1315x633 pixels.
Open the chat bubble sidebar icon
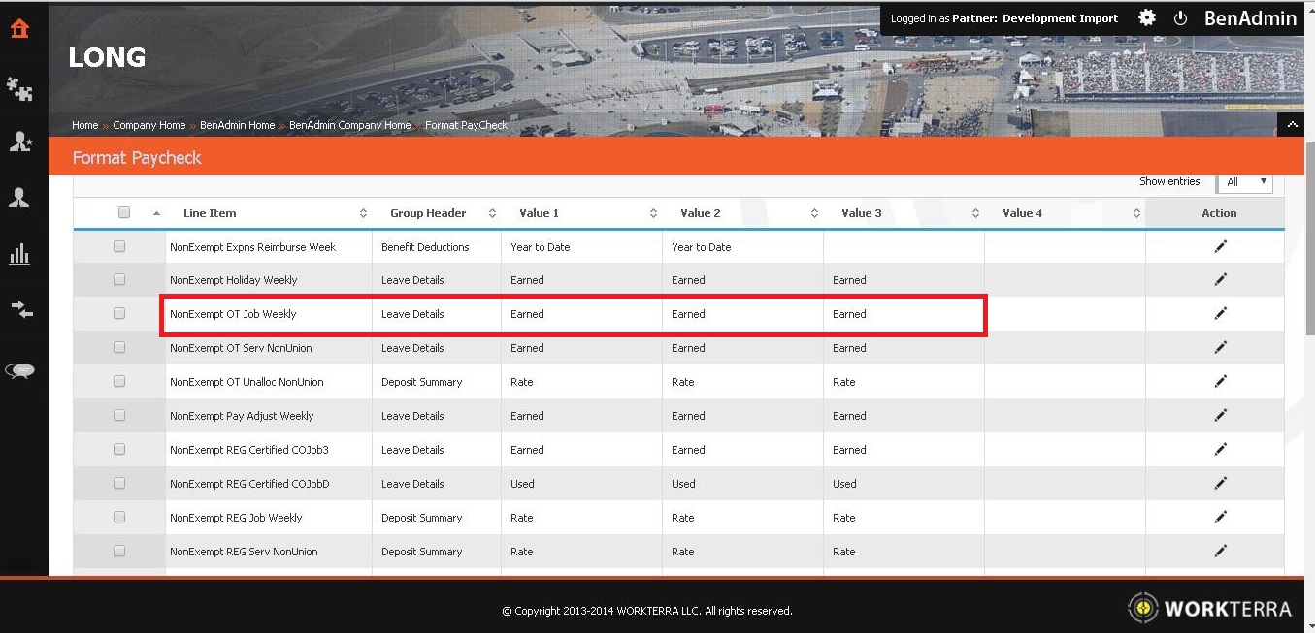click(20, 370)
